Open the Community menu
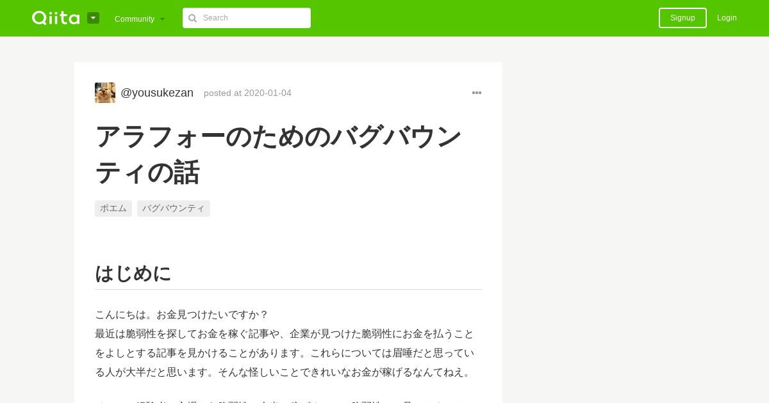This screenshot has height=403, width=769. [x=140, y=19]
